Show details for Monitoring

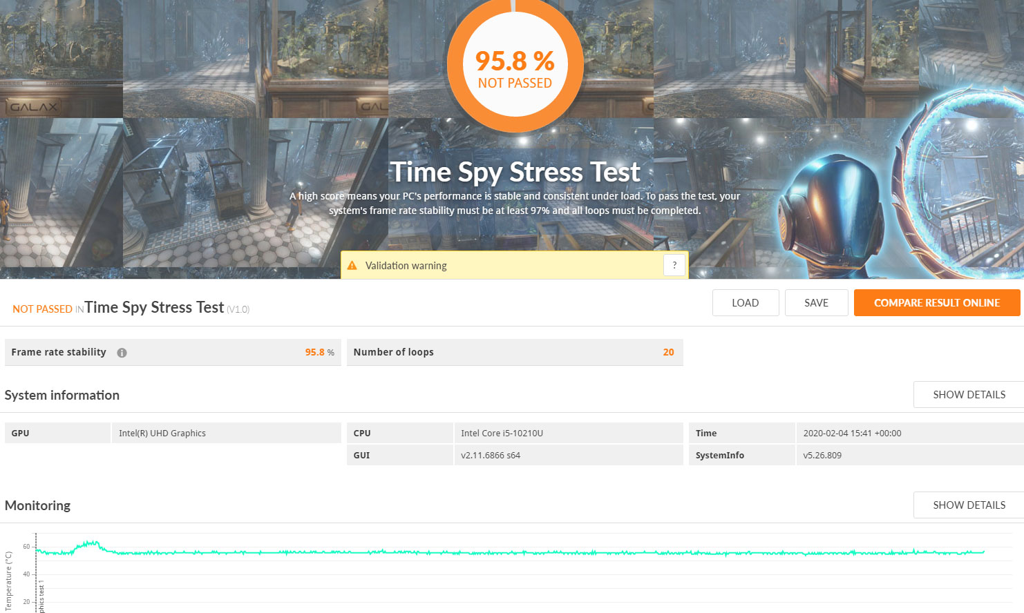tap(969, 505)
